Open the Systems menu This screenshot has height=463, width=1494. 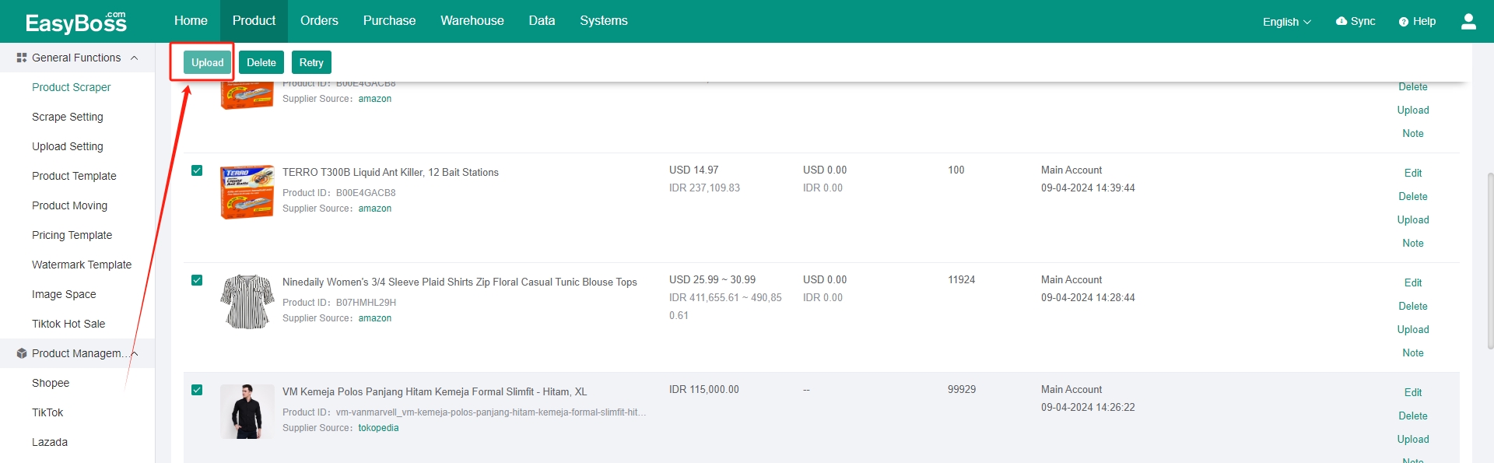[x=604, y=21]
